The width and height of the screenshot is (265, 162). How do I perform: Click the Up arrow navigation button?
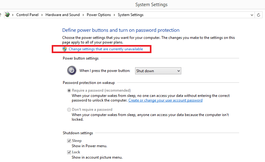1,15
